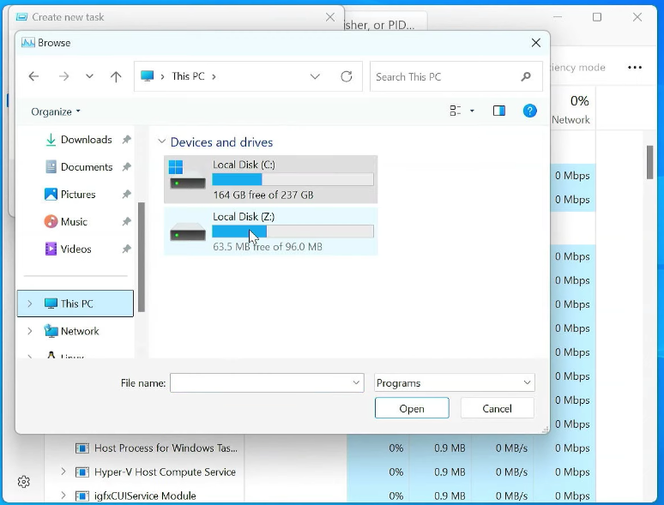664x505 pixels.
Task: Expand the Network tree node
Action: pos(30,331)
